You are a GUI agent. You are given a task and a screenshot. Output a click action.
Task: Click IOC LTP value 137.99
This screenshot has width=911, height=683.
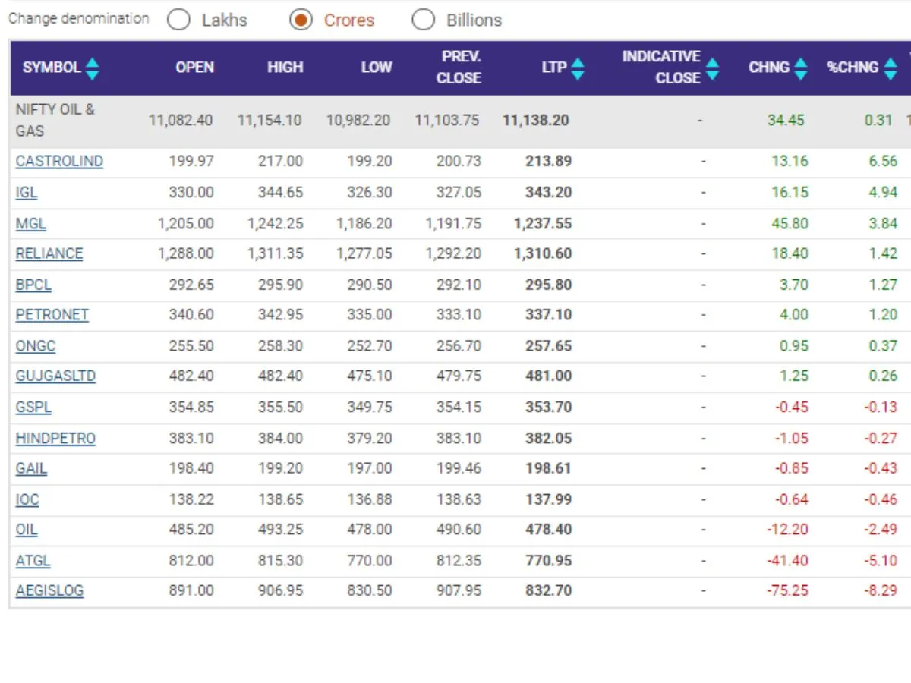(548, 500)
